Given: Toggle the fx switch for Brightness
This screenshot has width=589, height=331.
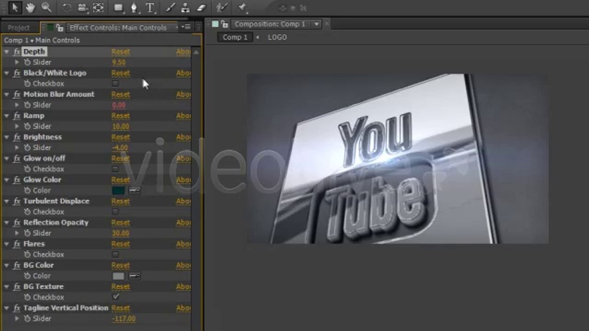Looking at the screenshot, I should 17,137.
